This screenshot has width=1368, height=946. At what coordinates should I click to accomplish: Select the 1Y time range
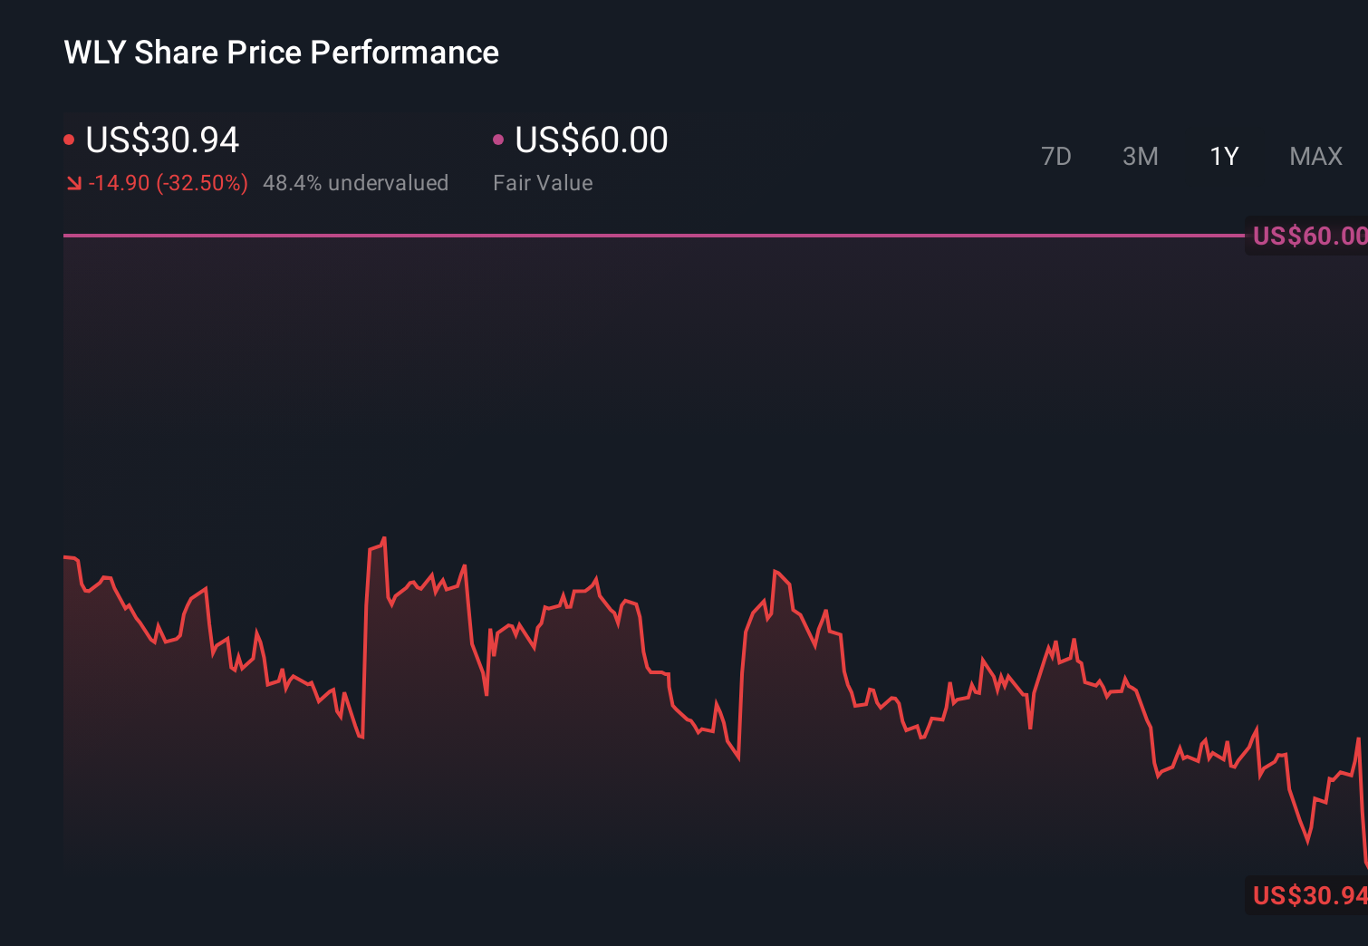[x=1223, y=156]
